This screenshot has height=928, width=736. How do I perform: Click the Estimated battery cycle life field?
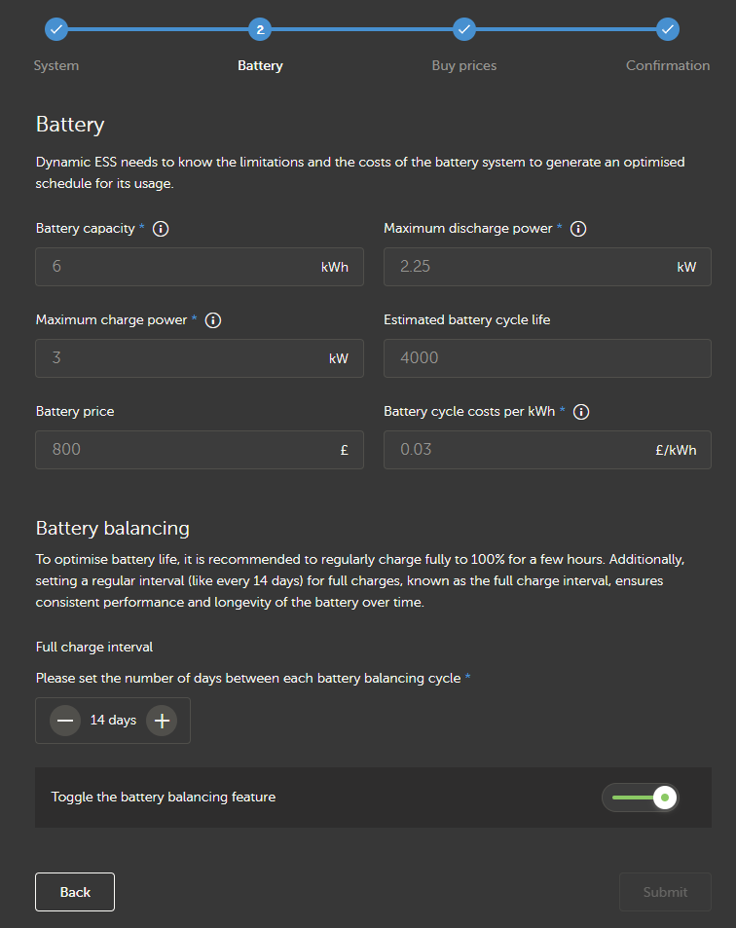pyautogui.click(x=547, y=358)
